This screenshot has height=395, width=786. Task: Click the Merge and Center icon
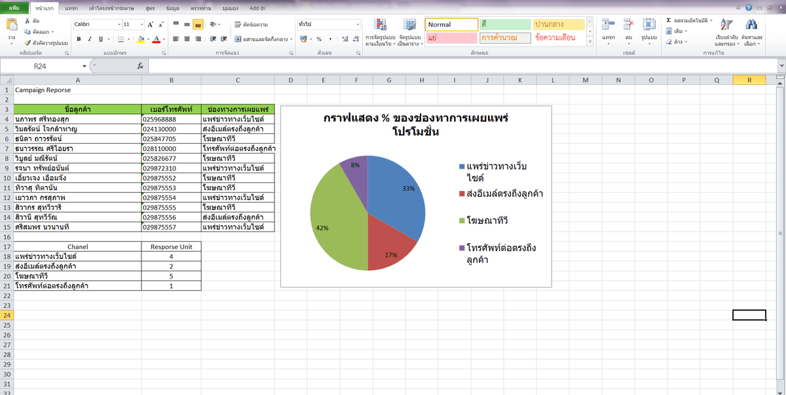238,39
